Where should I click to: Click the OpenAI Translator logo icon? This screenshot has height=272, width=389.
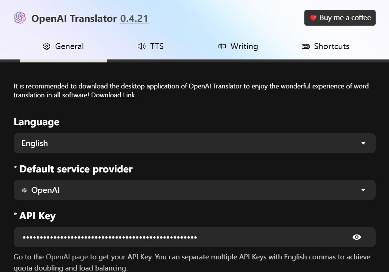point(20,18)
